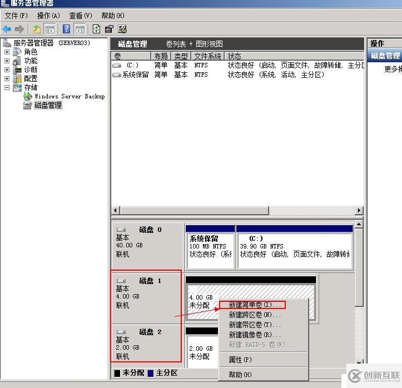The height and width of the screenshot is (388, 402).
Task: Click the volume list scroll right arrow
Action: [x=359, y=211]
